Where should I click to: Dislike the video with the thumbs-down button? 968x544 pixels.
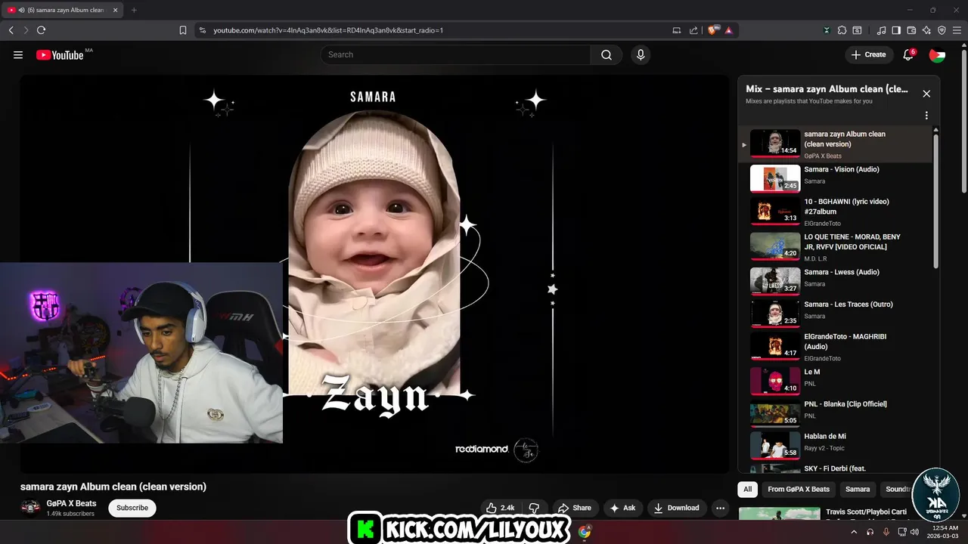pyautogui.click(x=534, y=508)
